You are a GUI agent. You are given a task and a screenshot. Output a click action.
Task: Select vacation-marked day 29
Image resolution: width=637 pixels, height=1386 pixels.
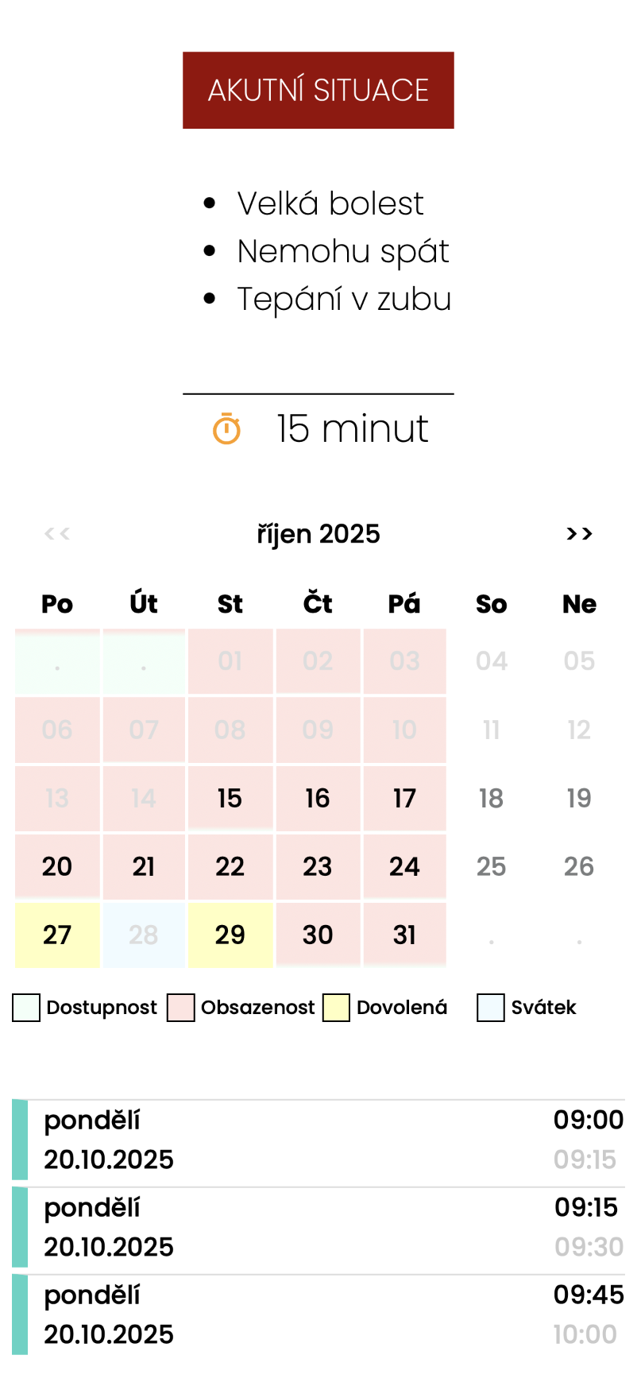pyautogui.click(x=230, y=935)
